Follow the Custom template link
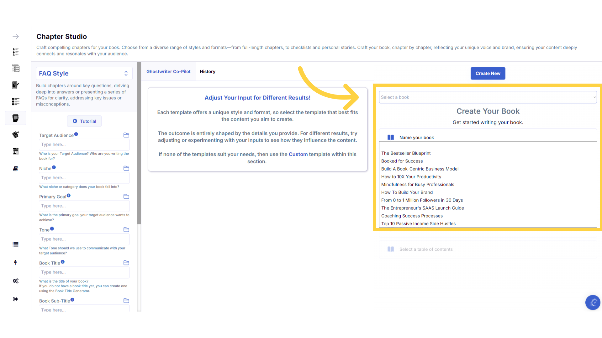Viewport: 602px width, 338px height. 298,154
